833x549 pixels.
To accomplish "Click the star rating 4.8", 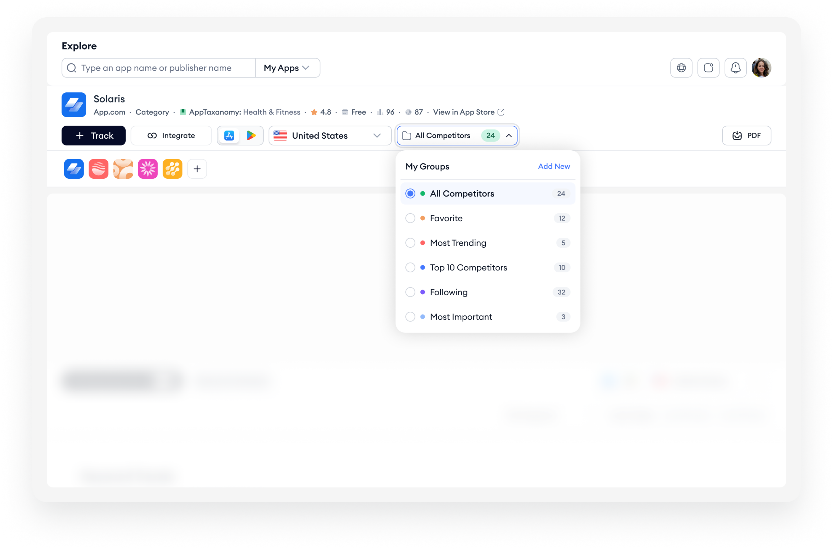I will tap(321, 112).
